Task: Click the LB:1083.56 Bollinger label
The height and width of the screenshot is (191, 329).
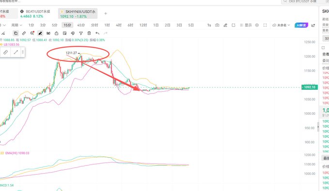Action: pyautogui.click(x=12, y=44)
